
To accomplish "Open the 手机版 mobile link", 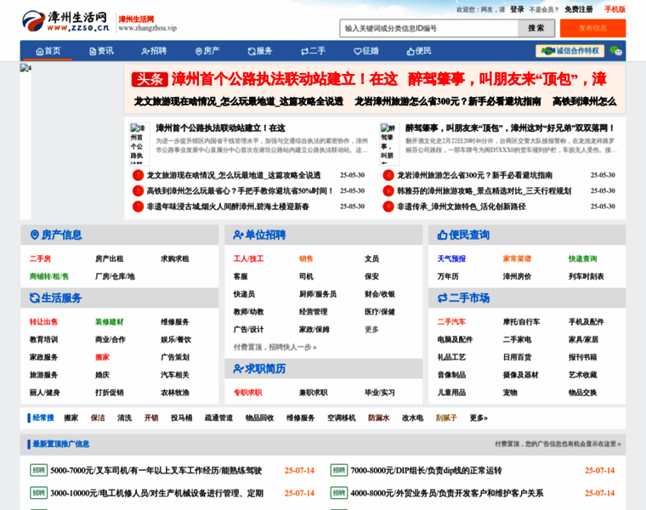I will pos(615,9).
